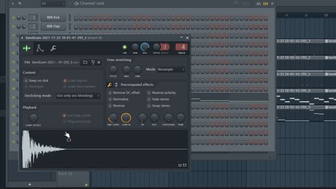This screenshot has width=336, height=189.
Task: Select the 808 Kick channel button
Action: pos(53,17)
